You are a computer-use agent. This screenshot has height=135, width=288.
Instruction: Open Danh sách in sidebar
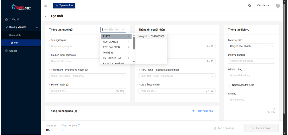point(15,35)
